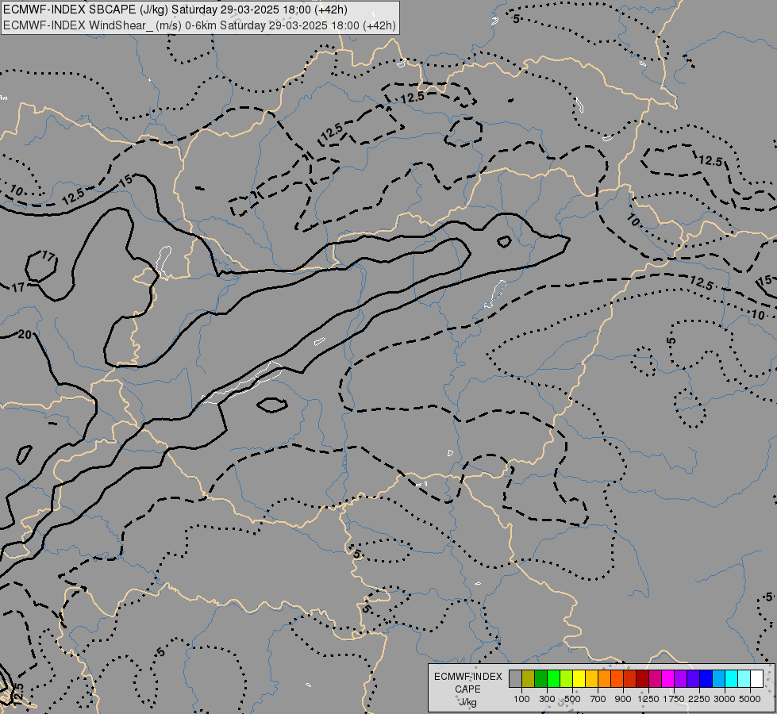Select the sky blue swatch left of 3000 tick
Screen dimensions: 777x714
pyautogui.click(x=718, y=679)
